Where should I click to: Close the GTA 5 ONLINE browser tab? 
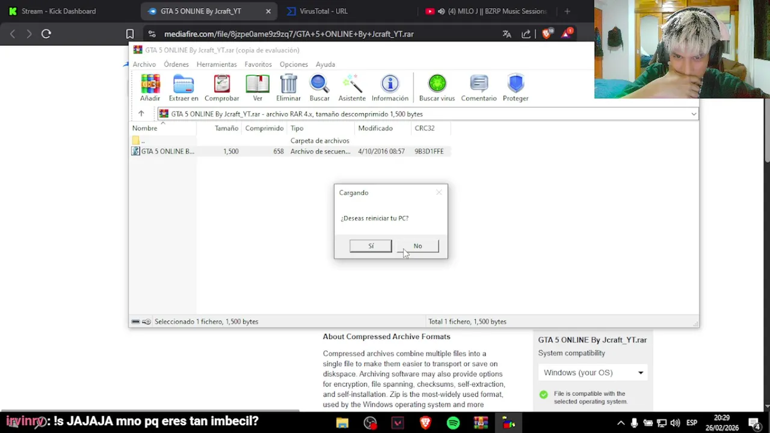[268, 11]
